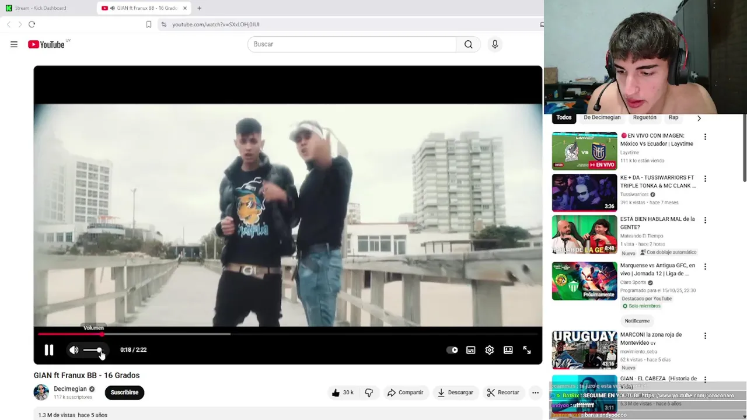Select the Rap filter chip

click(673, 117)
